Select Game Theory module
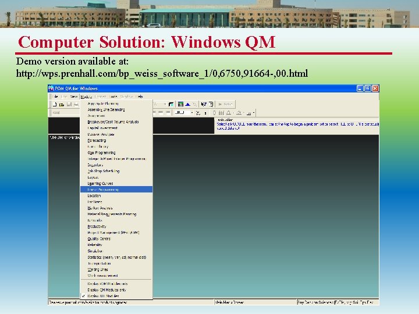The width and height of the screenshot is (419, 314). coord(116,147)
